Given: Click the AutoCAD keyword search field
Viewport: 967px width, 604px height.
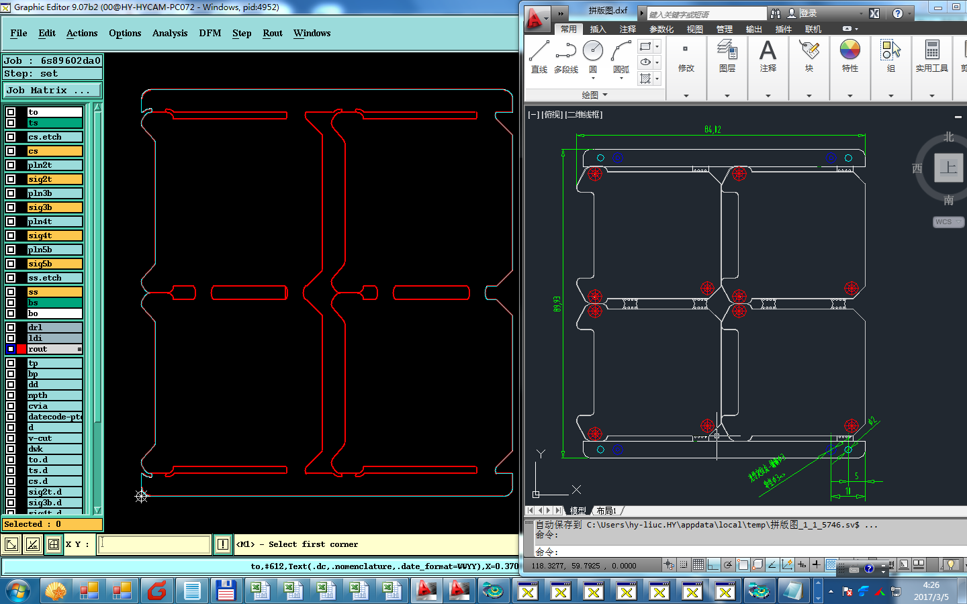Looking at the screenshot, I should (x=706, y=14).
